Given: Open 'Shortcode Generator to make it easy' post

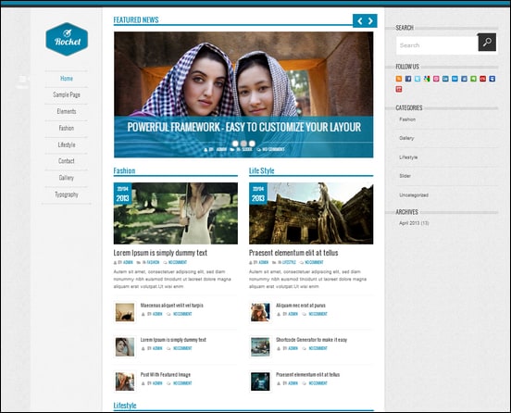Looking at the screenshot, I should coord(311,340).
